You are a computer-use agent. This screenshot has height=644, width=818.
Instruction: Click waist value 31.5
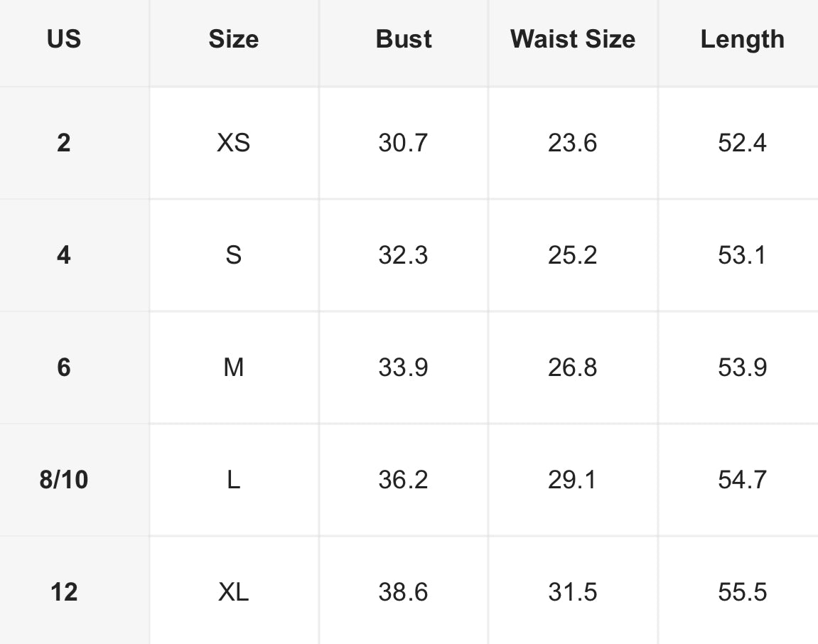pyautogui.click(x=572, y=591)
